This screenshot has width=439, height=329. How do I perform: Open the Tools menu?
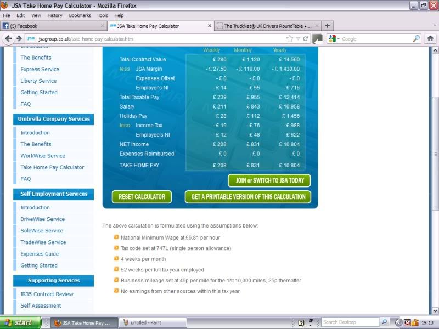[x=103, y=15]
